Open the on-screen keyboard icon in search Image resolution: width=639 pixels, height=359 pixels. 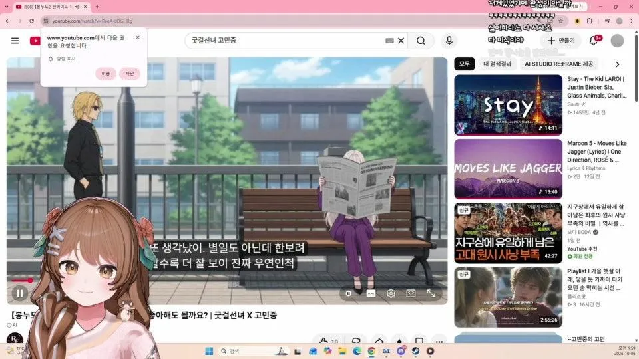[389, 41]
